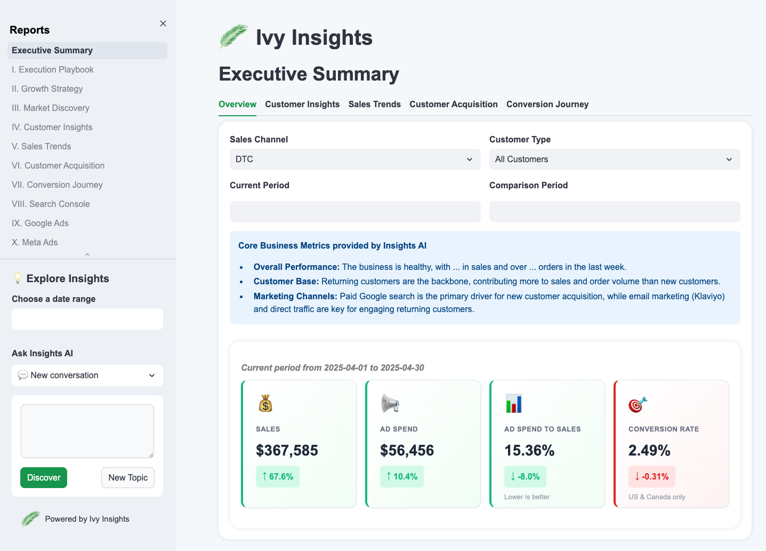766x551 pixels.
Task: Open the All Customers type dropdown
Action: point(615,159)
